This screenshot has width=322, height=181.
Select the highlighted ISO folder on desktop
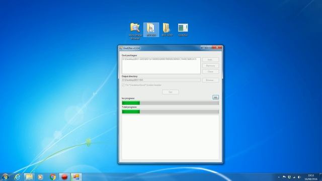151,30
